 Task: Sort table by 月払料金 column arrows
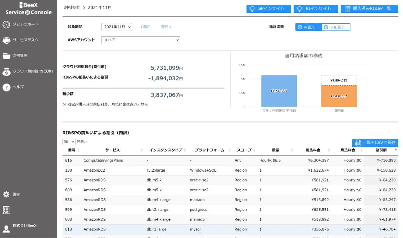pos(362,150)
